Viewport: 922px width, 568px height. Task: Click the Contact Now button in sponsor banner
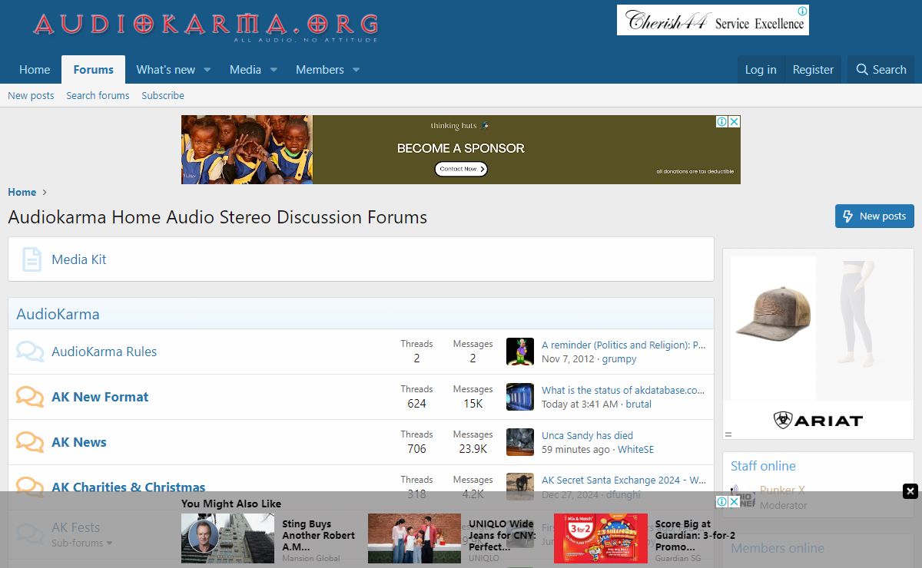coord(460,169)
